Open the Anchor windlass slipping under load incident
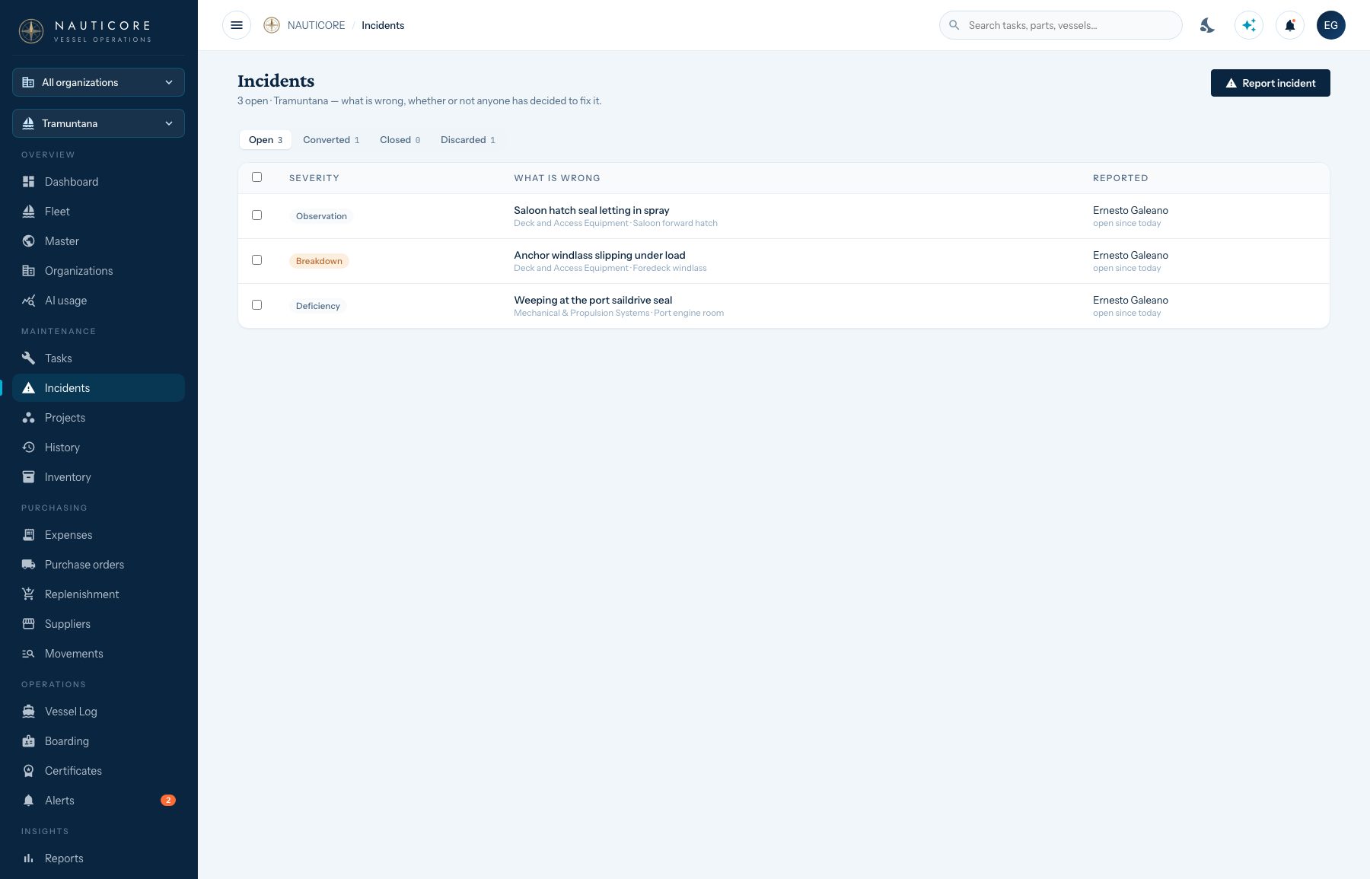Viewport: 1370px width, 879px height. point(600,256)
